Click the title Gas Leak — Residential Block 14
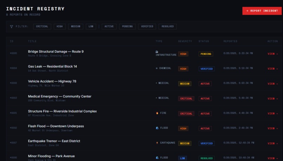283x161 pixels. pos(52,66)
